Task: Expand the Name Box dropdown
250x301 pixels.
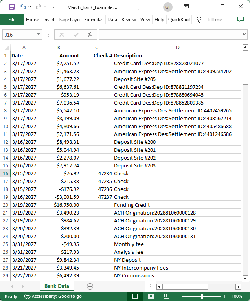Action: 38,35
